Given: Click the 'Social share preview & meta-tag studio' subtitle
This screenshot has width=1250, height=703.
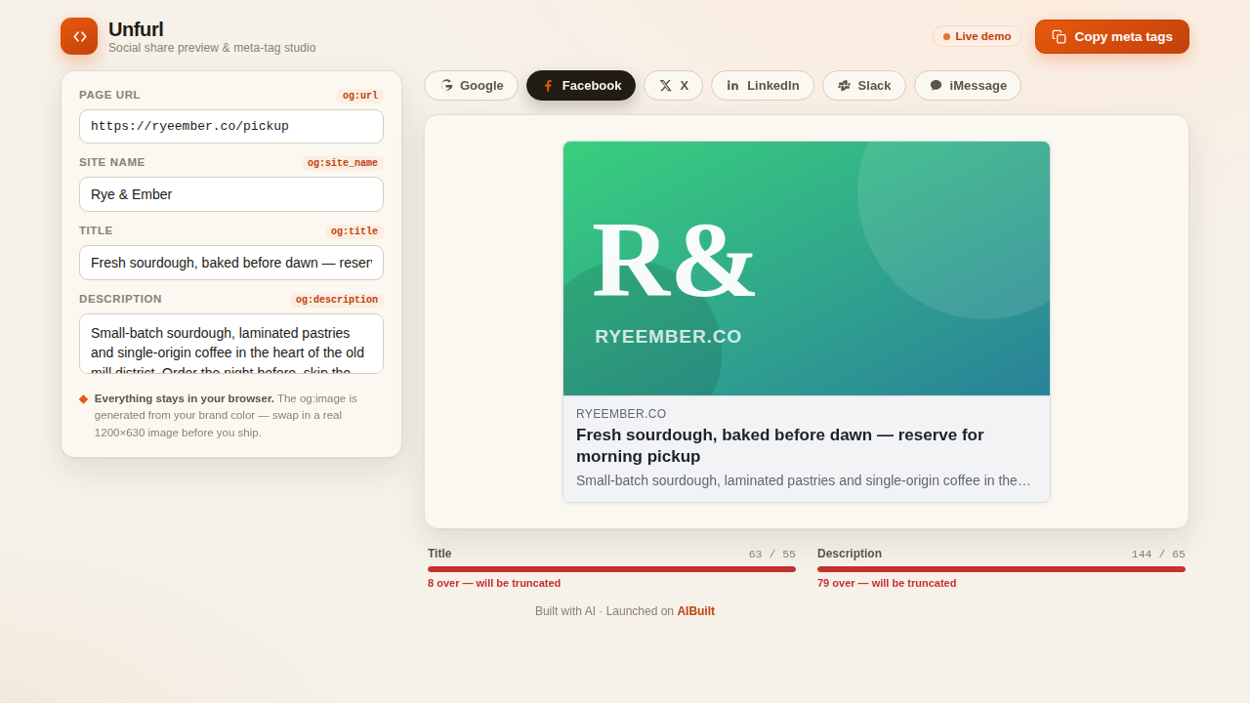Looking at the screenshot, I should pos(212,48).
